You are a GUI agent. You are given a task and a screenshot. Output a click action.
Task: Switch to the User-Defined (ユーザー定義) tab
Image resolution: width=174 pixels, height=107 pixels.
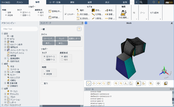[x=55, y=2]
